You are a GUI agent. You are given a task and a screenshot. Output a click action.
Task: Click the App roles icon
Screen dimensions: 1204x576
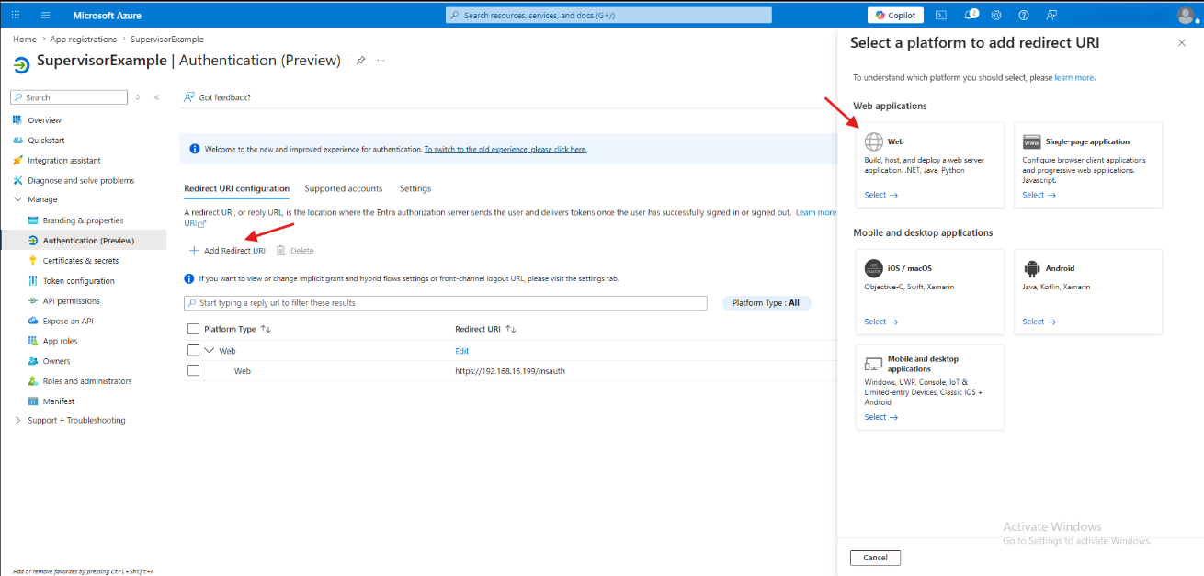(33, 341)
